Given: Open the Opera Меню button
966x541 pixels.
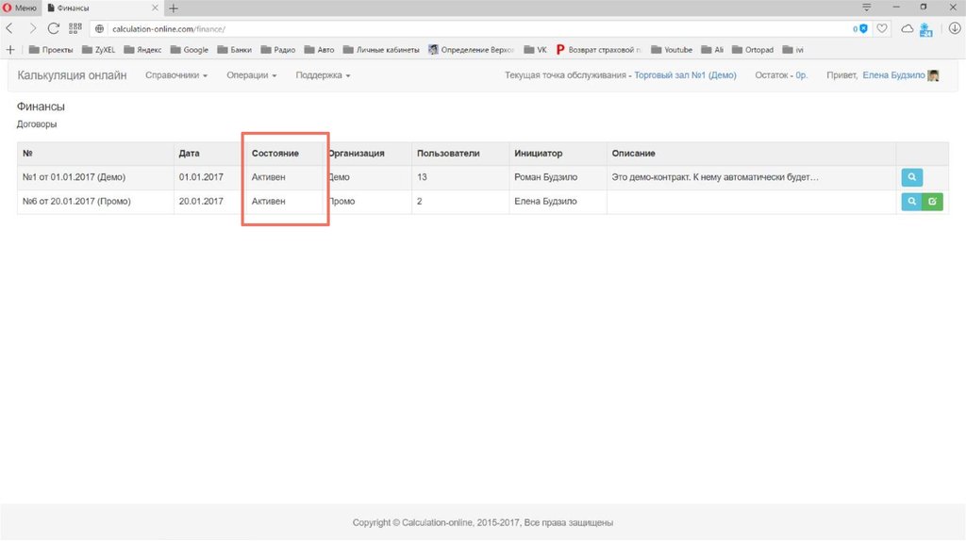Looking at the screenshot, I should click(x=20, y=8).
